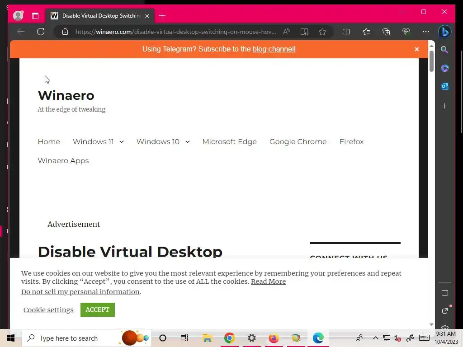This screenshot has height=347, width=463.
Task: Go to the Winaero site title
Action: (66, 95)
